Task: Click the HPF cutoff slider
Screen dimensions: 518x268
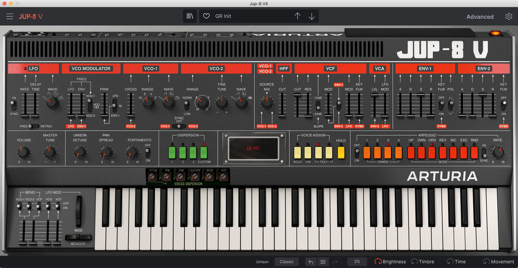Action: pyautogui.click(x=282, y=105)
